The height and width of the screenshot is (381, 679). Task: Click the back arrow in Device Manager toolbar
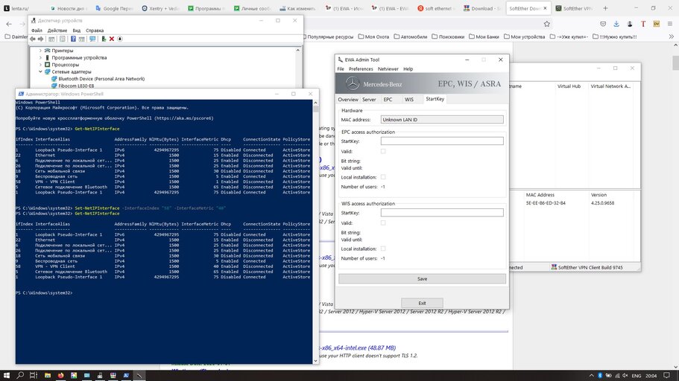click(33, 39)
